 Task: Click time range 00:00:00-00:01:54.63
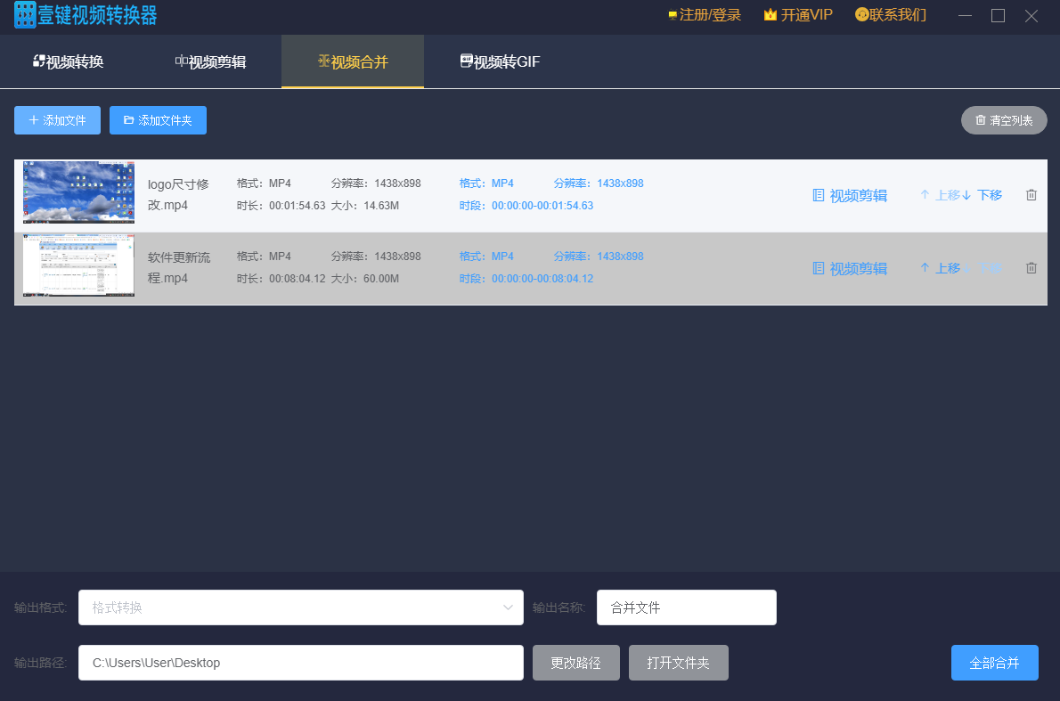click(x=542, y=206)
